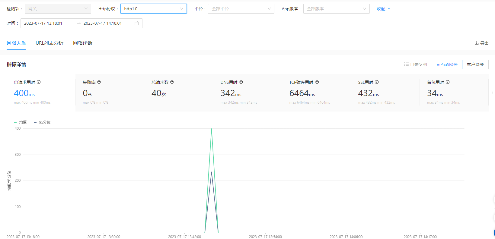Select the 总请求数 40次 metric card
Viewport: 495px width, 239px height.
[178, 93]
